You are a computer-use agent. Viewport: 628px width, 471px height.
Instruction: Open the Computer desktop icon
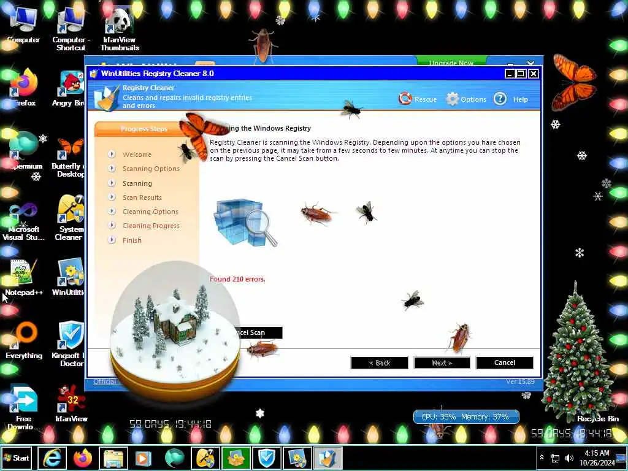coord(23,26)
